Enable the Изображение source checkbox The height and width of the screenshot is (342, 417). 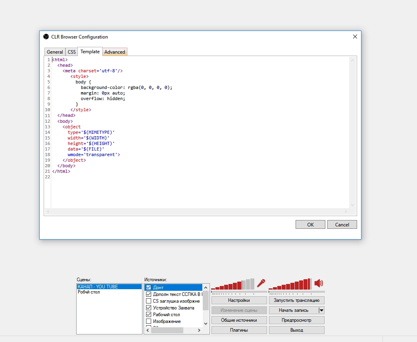click(149, 321)
